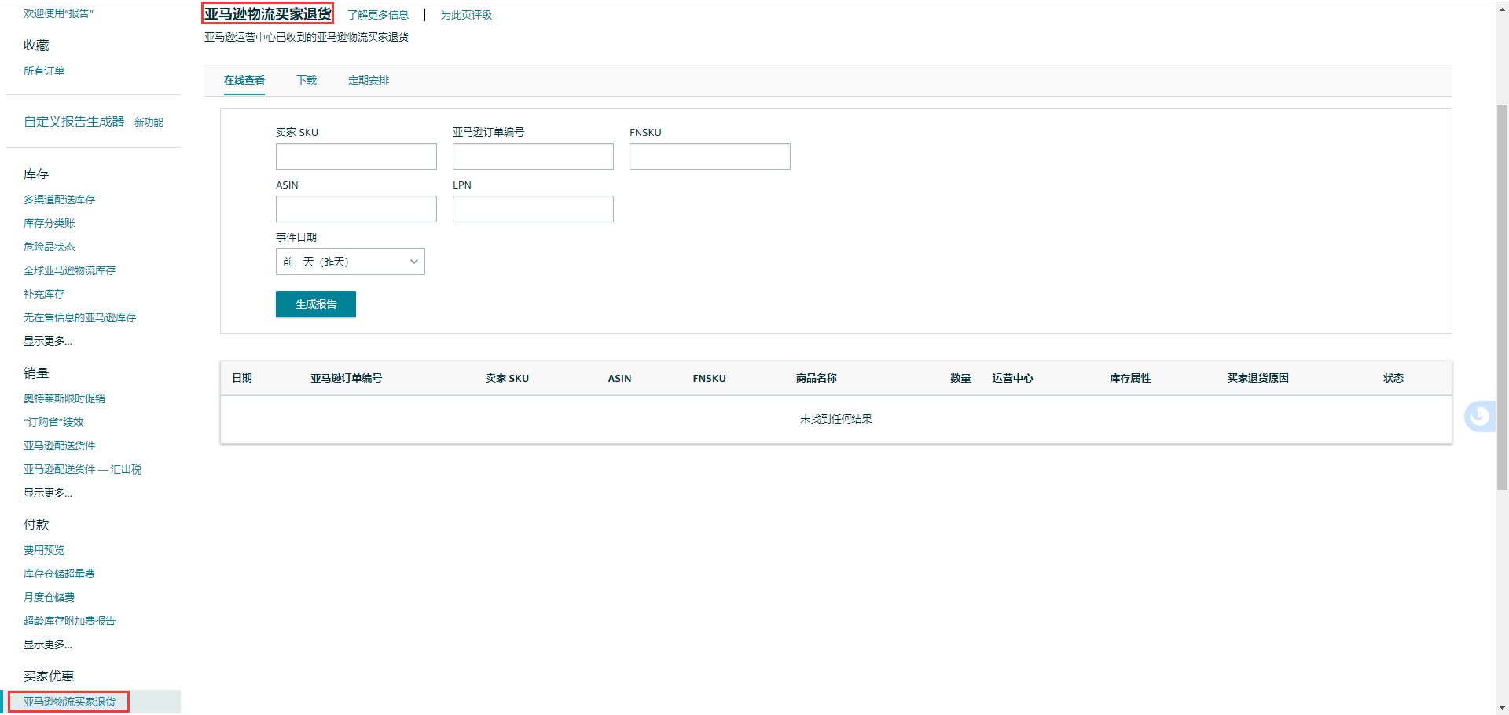Image resolution: width=1509 pixels, height=715 pixels.
Task: Click the 欢迎使用"报告" text
Action: [58, 13]
